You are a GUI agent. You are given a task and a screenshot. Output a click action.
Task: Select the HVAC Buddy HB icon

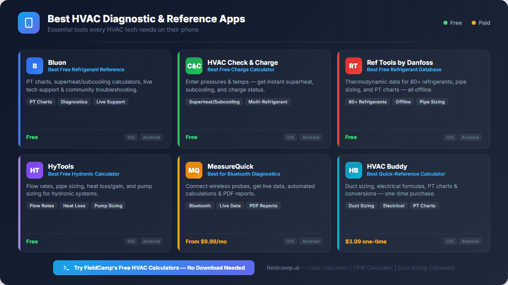[x=353, y=170]
